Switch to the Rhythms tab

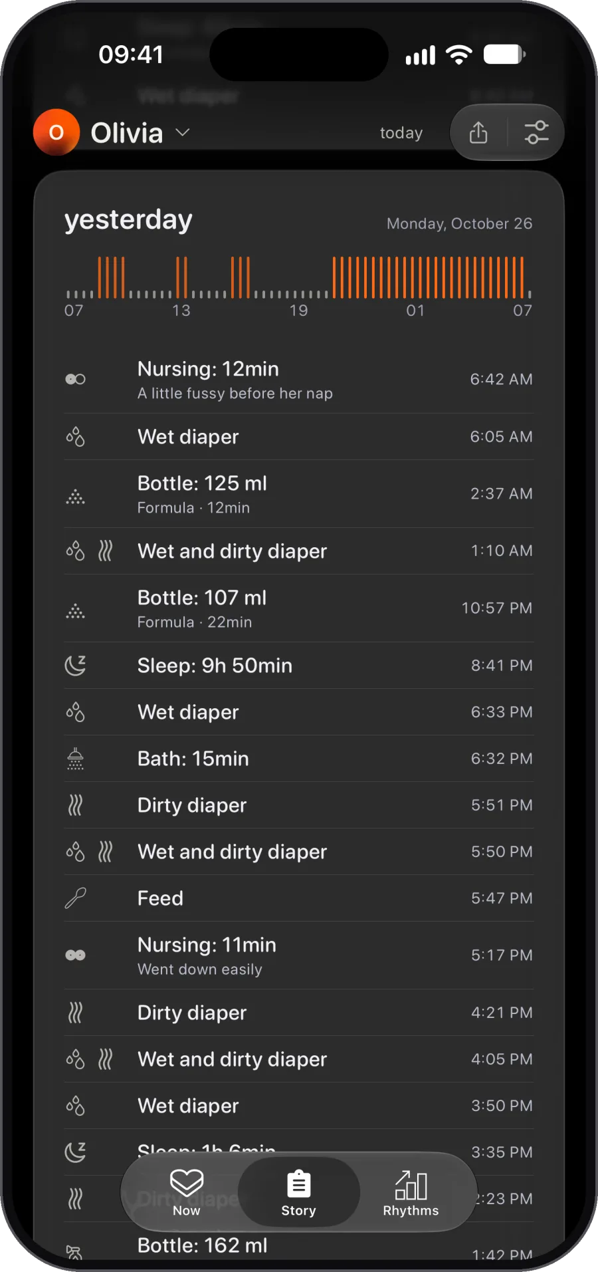[x=411, y=1192]
